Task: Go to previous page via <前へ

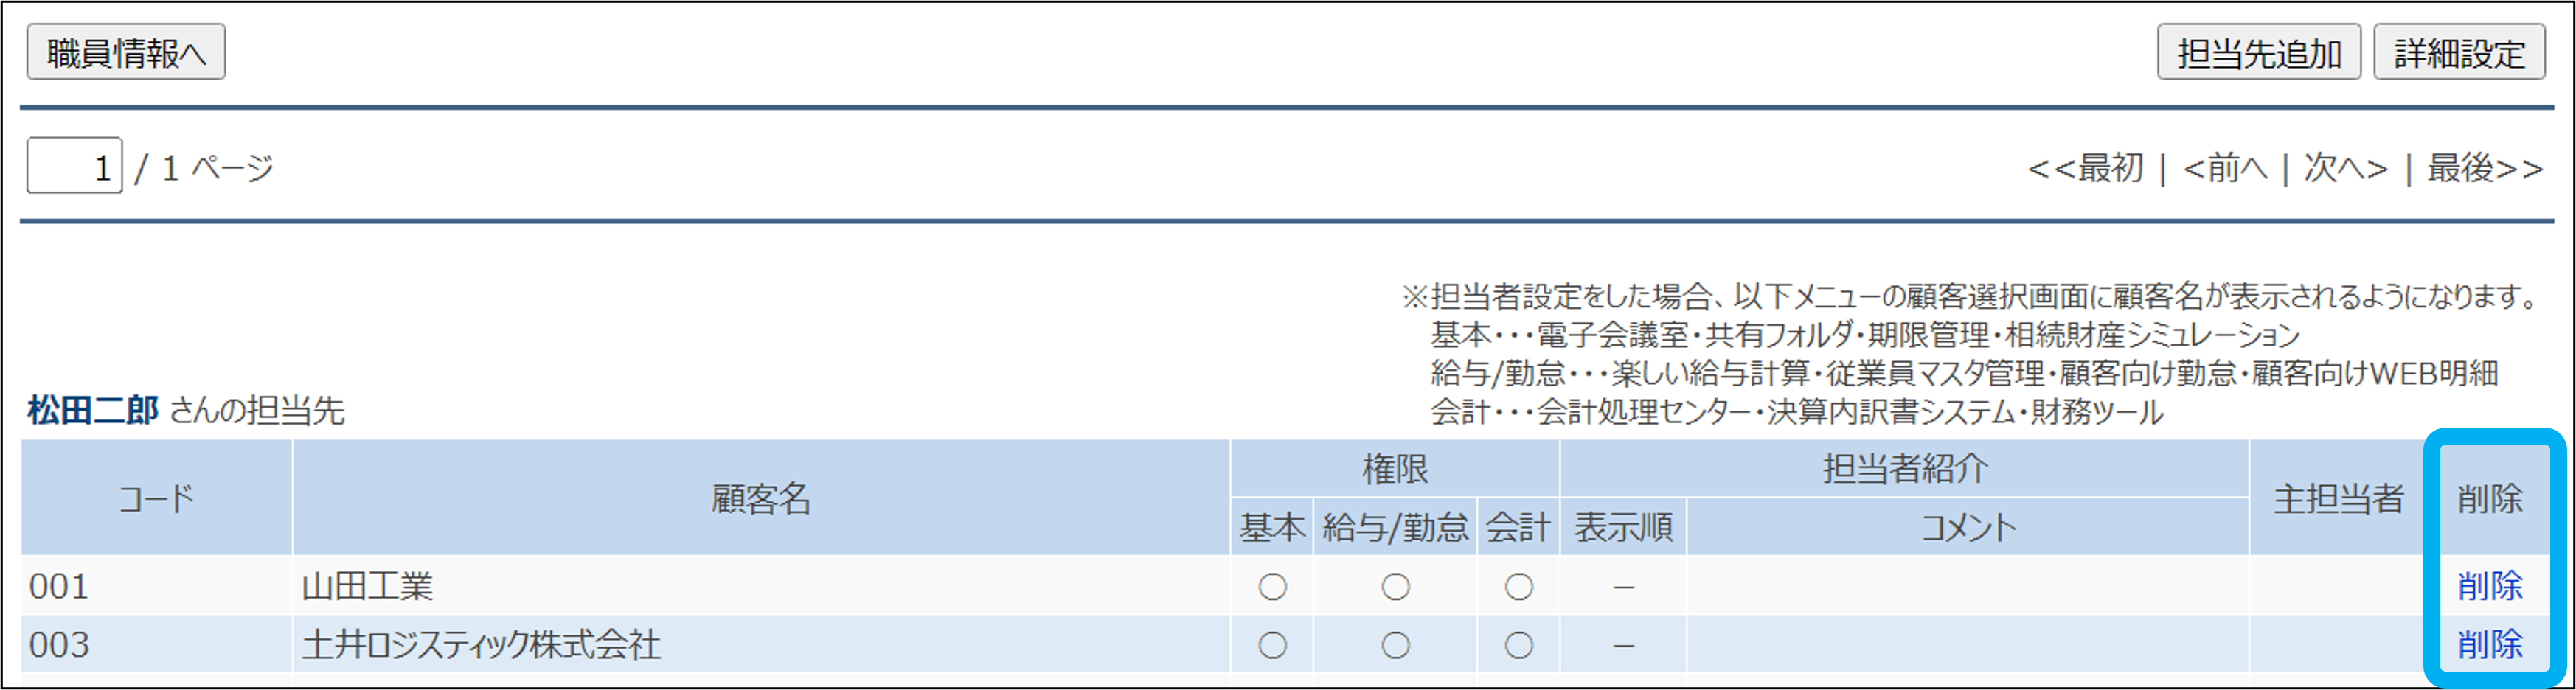Action: [x=2225, y=168]
